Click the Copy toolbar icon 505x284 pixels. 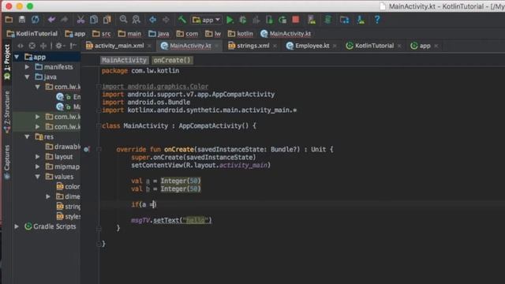click(94, 20)
